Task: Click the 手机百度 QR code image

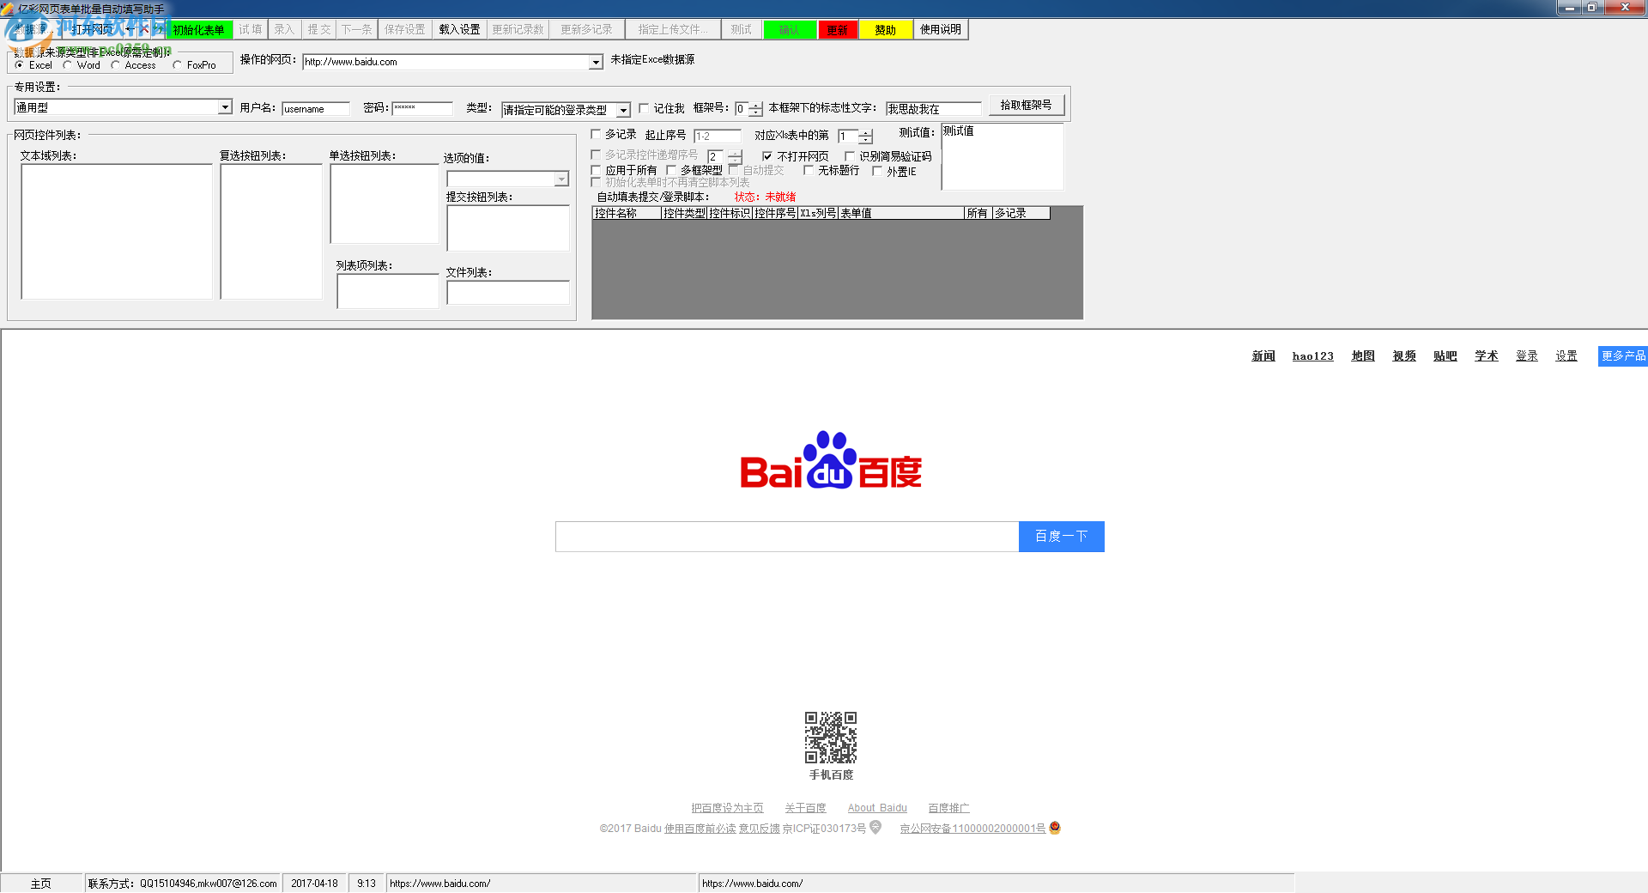Action: coord(831,737)
